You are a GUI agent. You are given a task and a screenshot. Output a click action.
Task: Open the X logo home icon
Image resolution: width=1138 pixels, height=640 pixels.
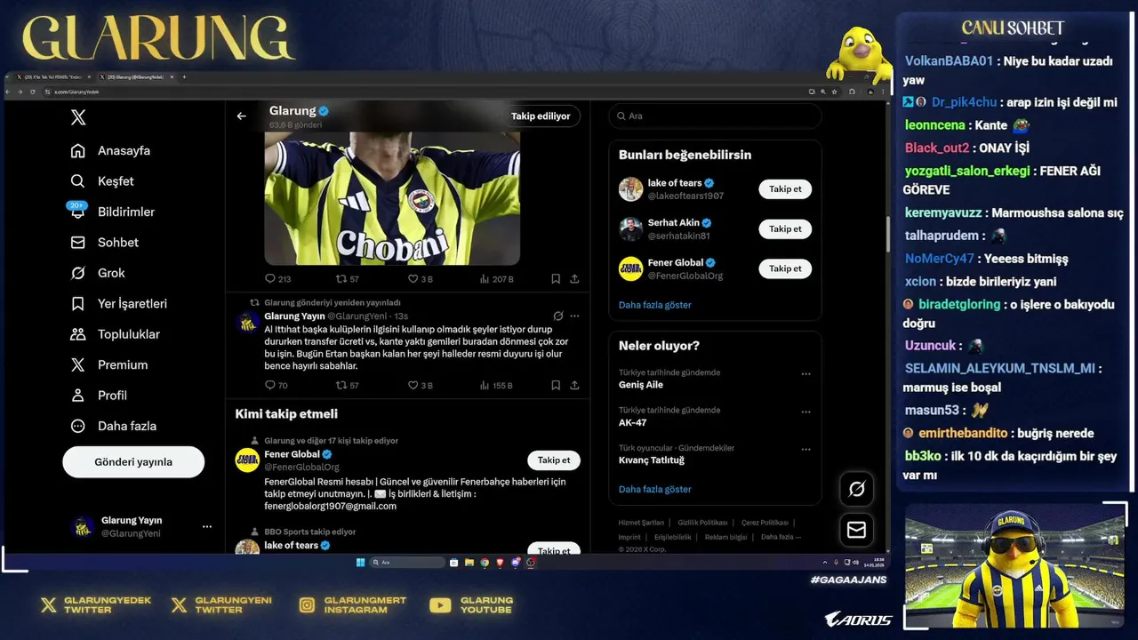click(x=78, y=117)
